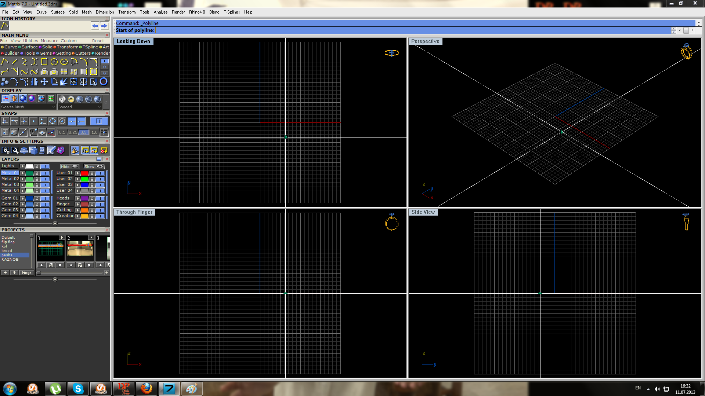Viewport: 705px width, 396px height.
Task: Click the User 01 red color swatch
Action: pos(84,173)
